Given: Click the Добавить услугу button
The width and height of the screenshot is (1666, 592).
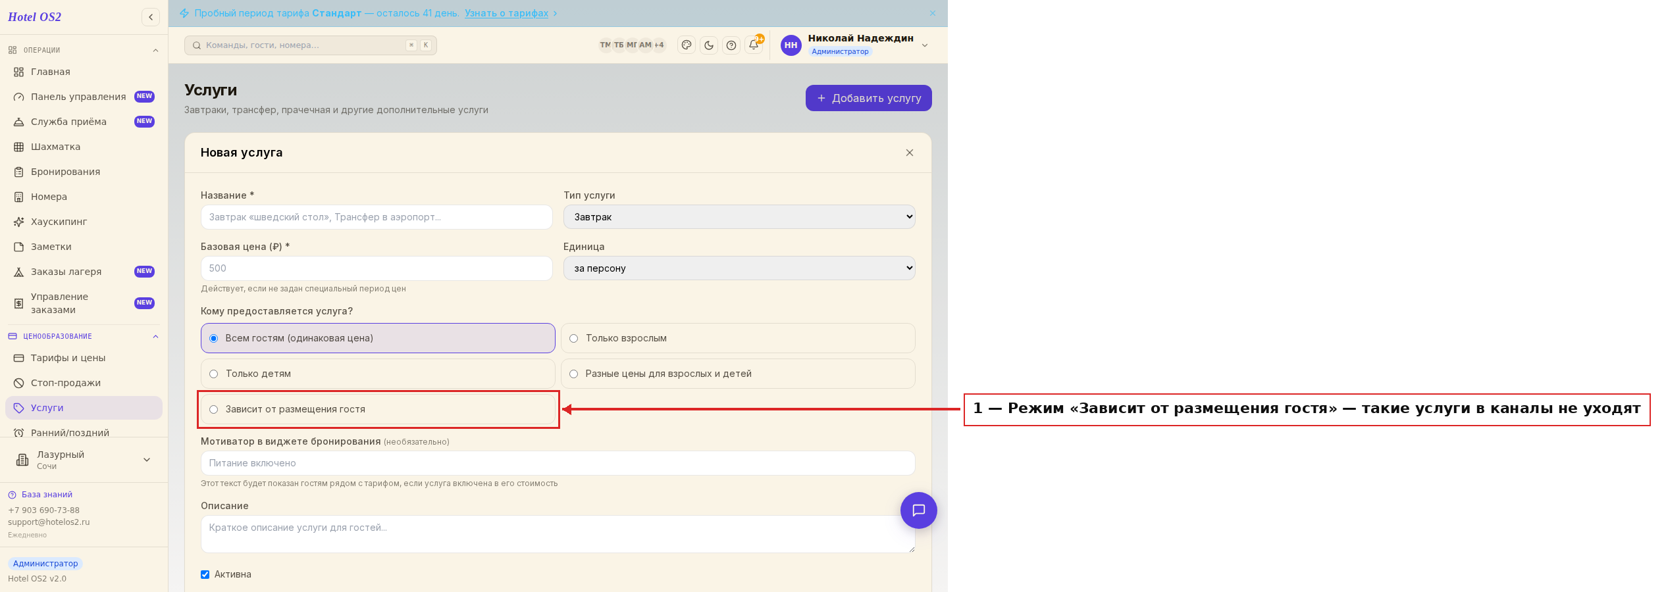Looking at the screenshot, I should (868, 98).
